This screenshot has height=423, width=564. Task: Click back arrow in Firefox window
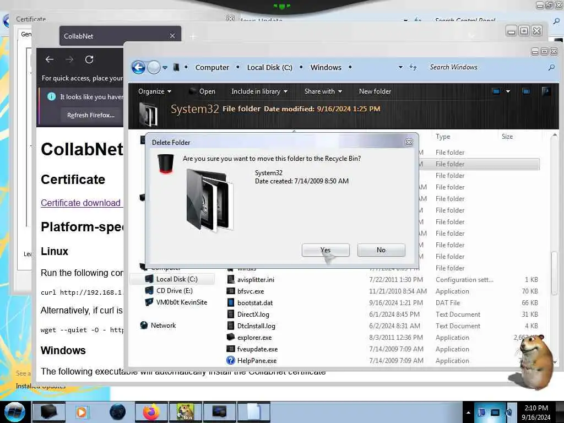[50, 59]
